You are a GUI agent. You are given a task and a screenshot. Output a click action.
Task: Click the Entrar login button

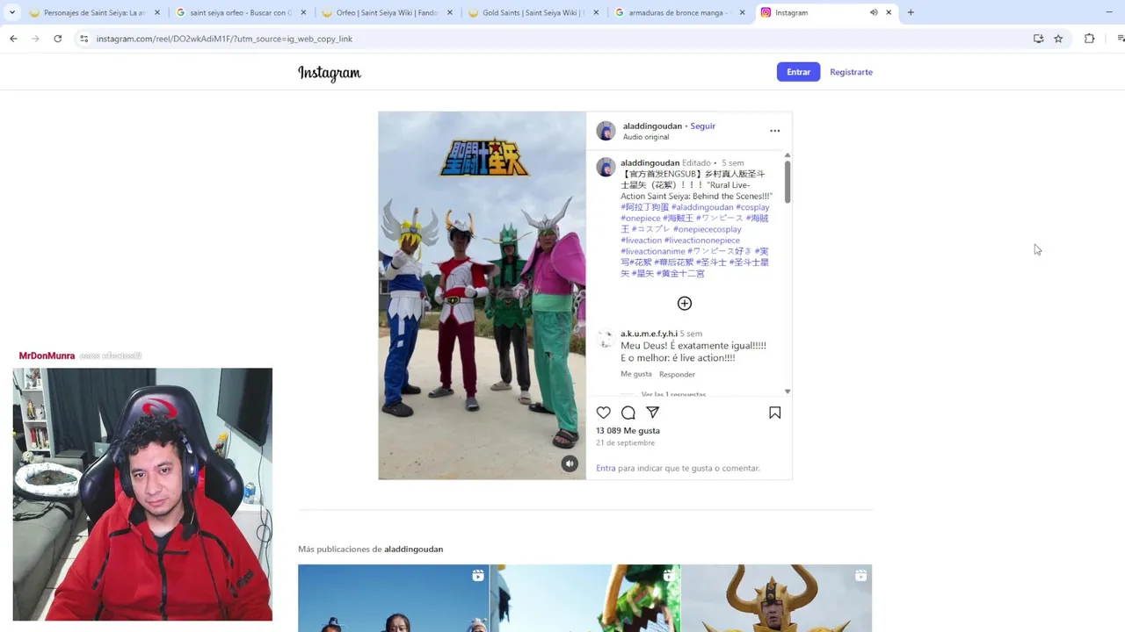click(x=798, y=72)
